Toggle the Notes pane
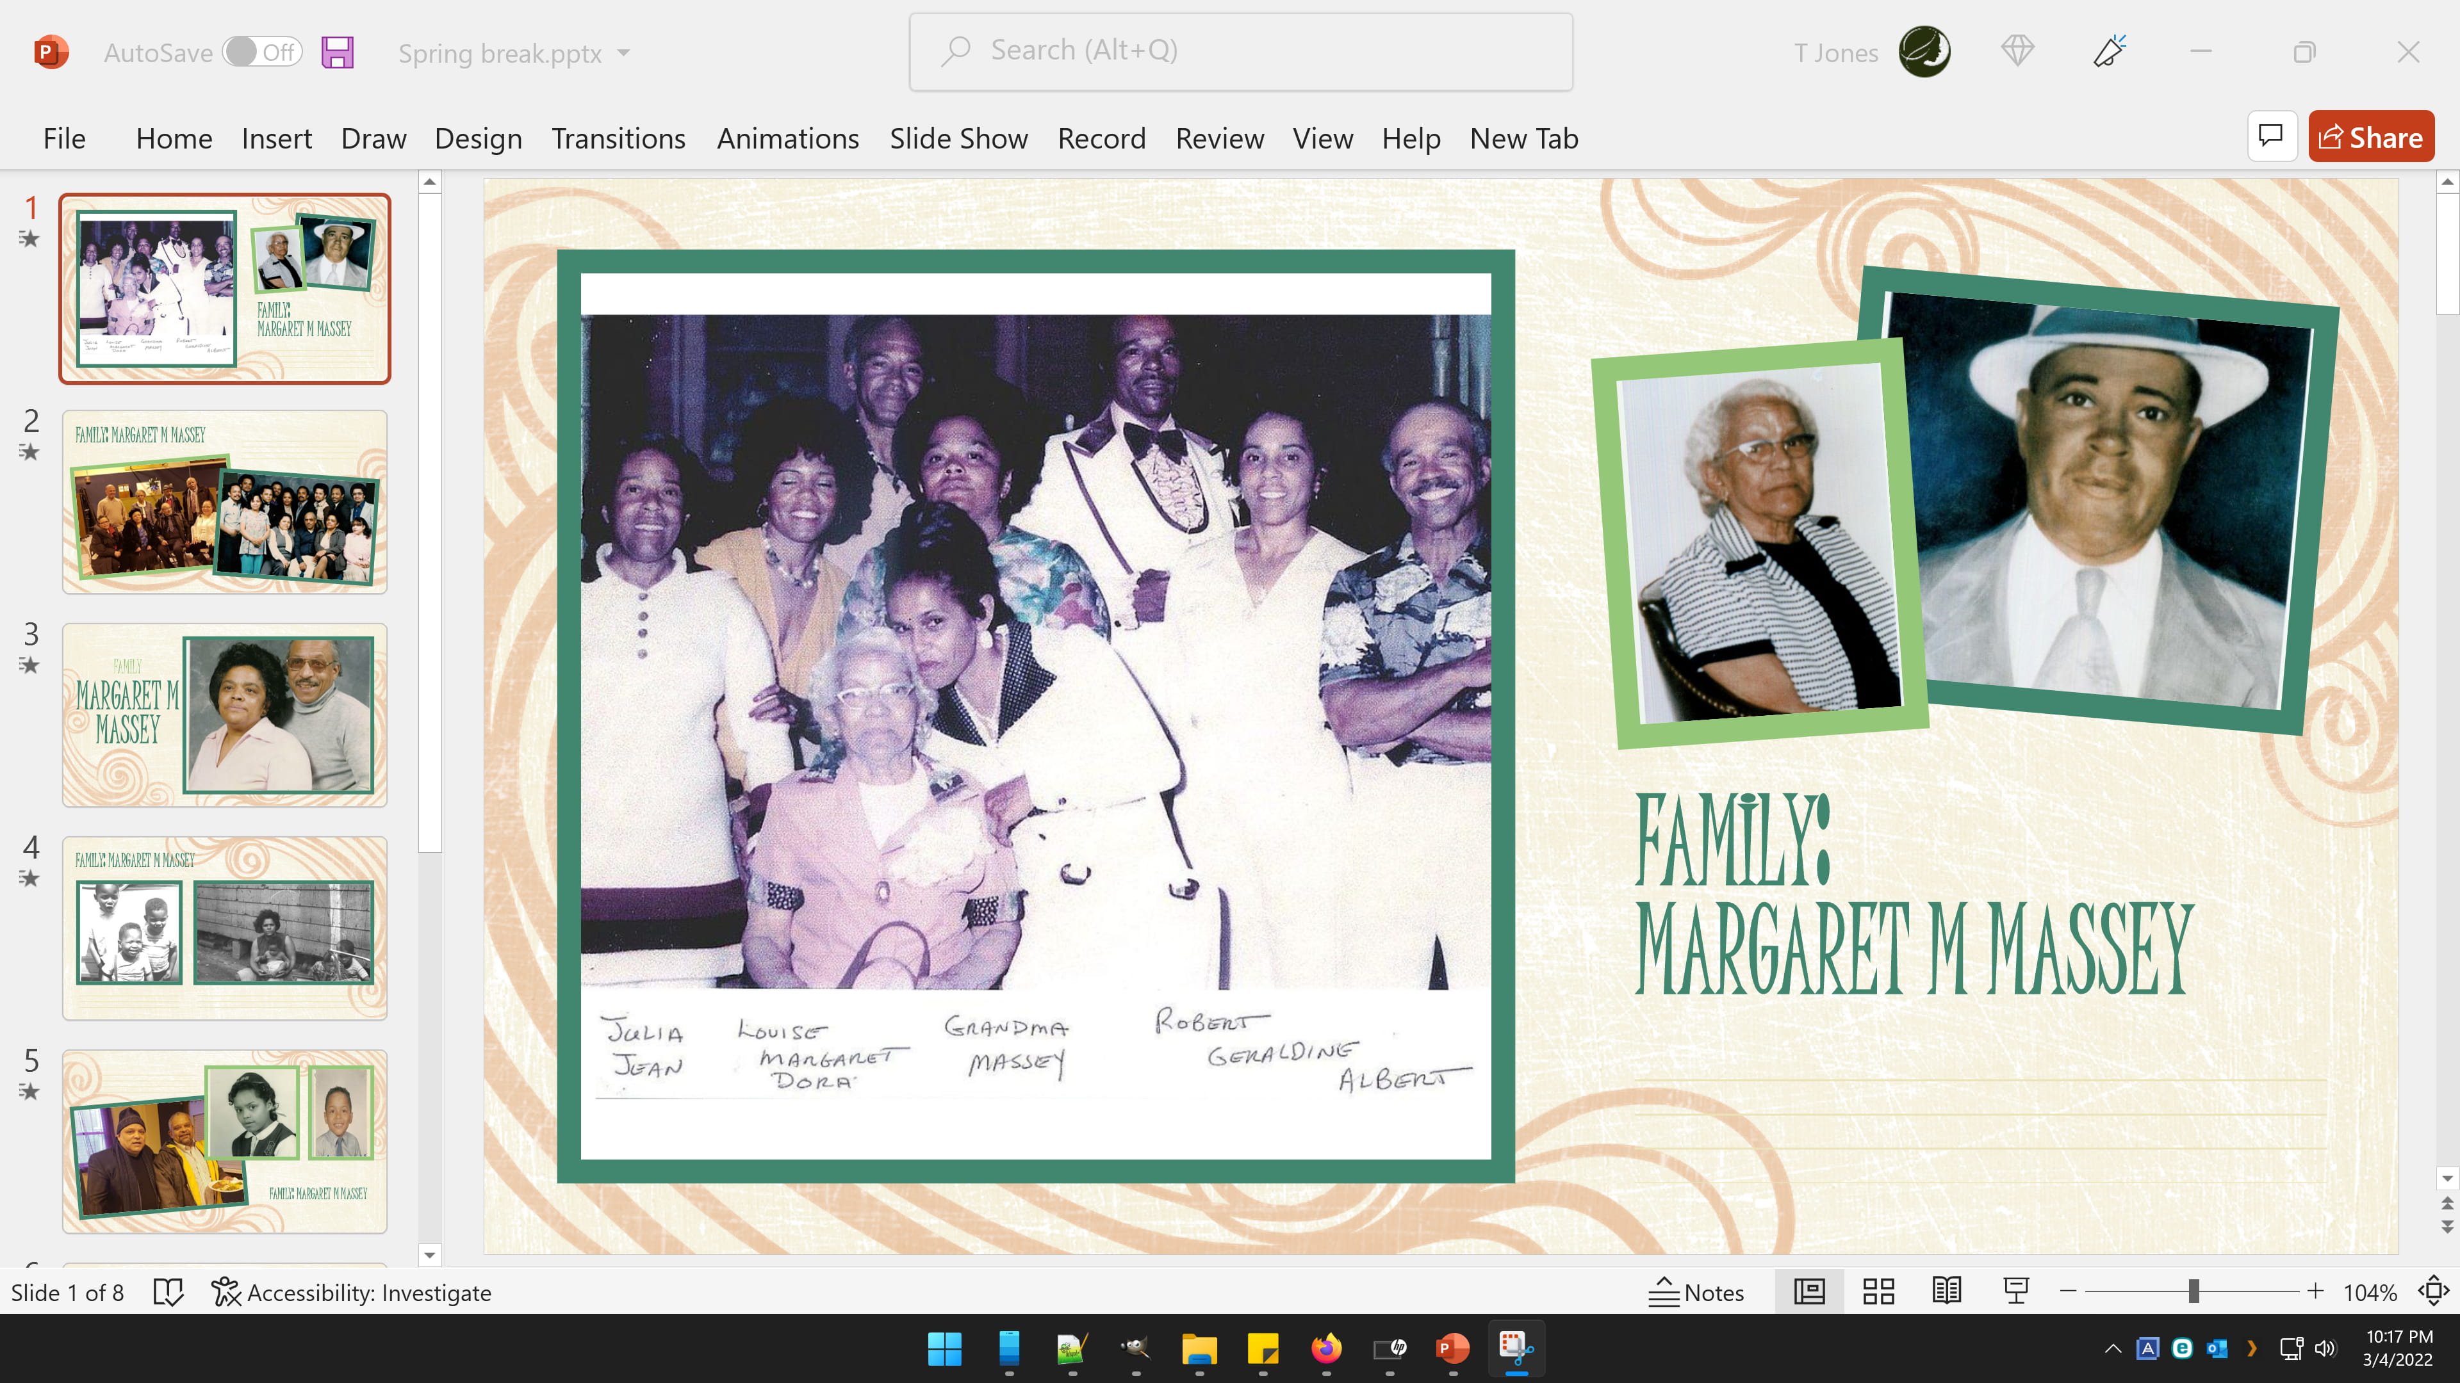Screen dimensions: 2460x1383 point(1696,1292)
